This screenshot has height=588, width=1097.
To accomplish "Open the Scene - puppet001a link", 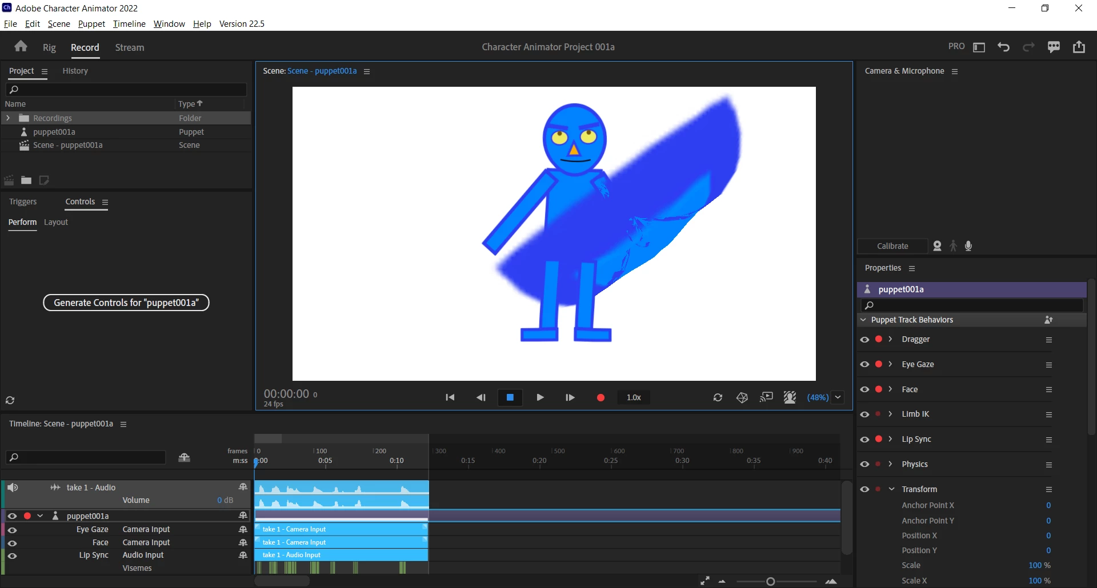I will tap(322, 71).
